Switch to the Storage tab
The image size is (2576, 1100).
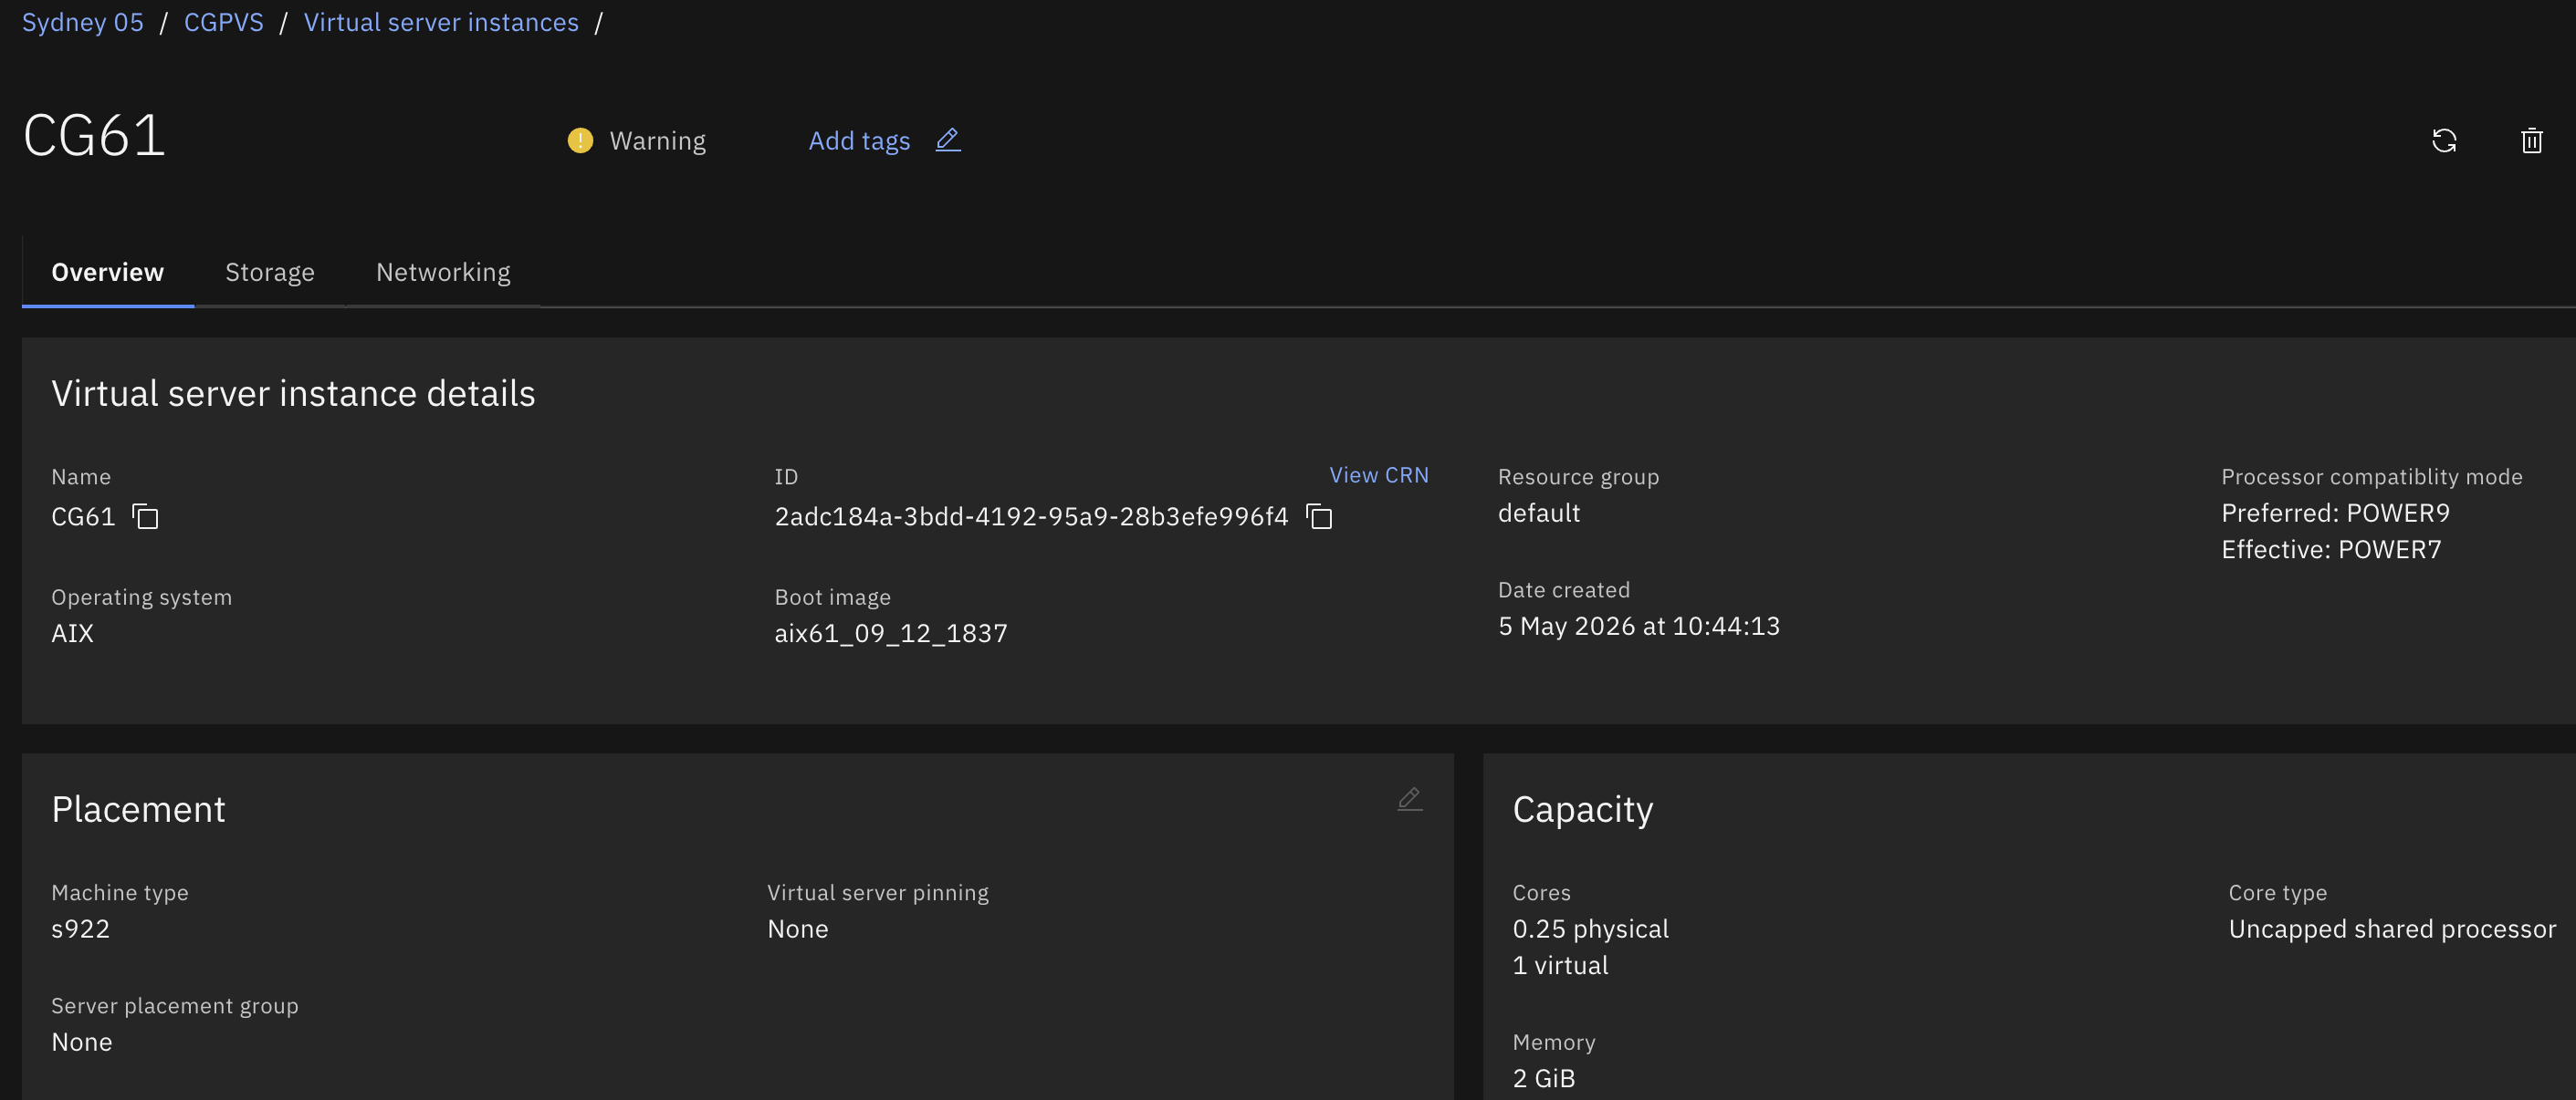click(270, 272)
